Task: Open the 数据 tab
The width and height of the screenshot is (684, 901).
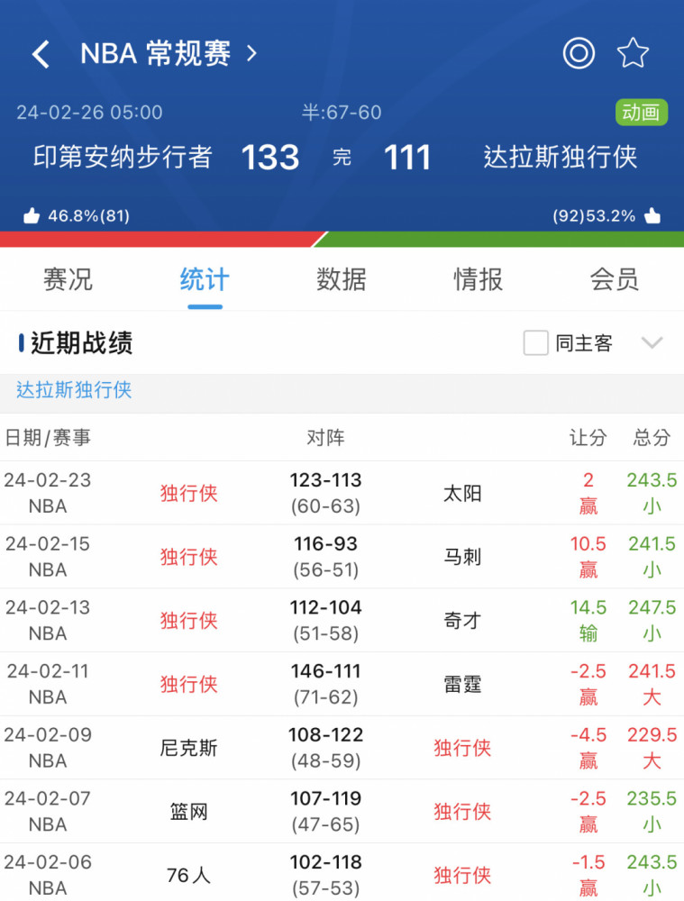Action: (x=342, y=280)
